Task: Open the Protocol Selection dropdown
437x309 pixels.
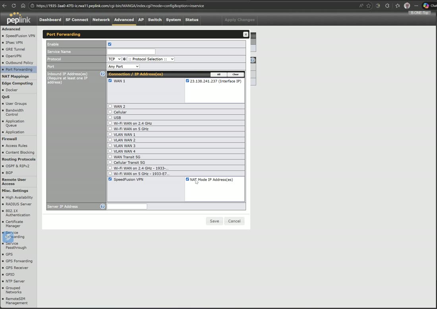Action: pyautogui.click(x=151, y=59)
